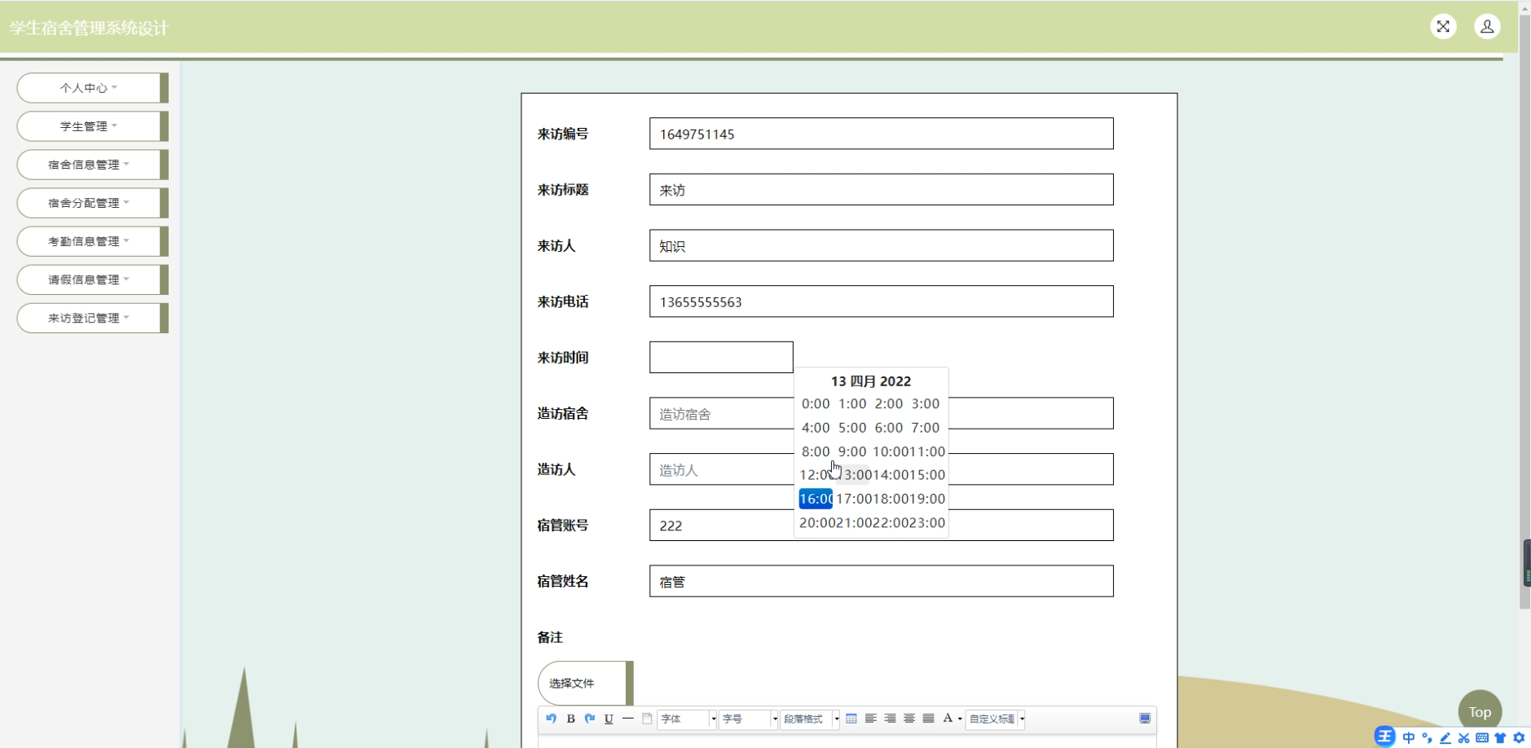
Task: Open the IME soft keyboard
Action: coord(1482,738)
